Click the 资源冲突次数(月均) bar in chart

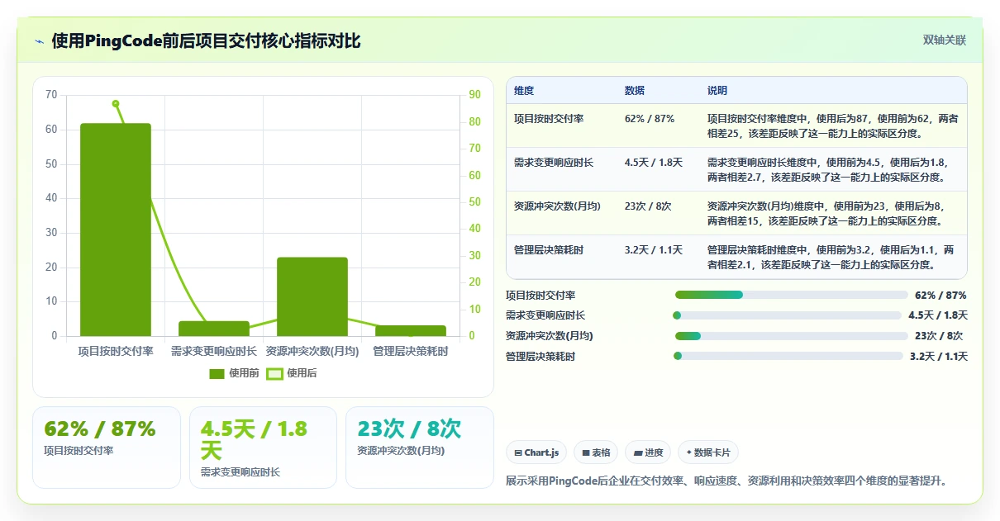click(312, 296)
